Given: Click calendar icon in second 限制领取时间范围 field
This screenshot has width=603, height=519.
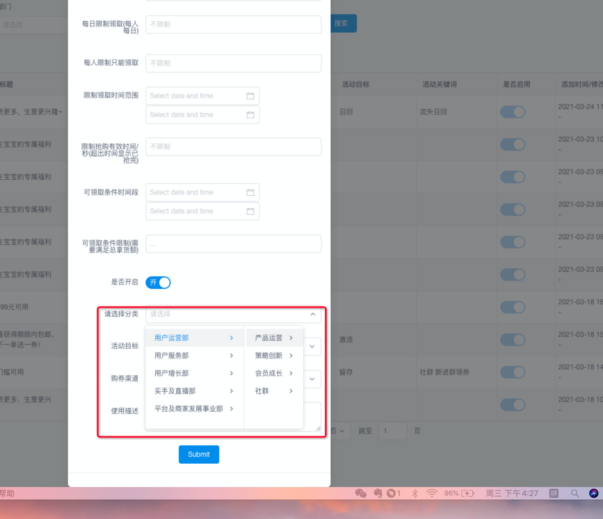Looking at the screenshot, I should [250, 115].
